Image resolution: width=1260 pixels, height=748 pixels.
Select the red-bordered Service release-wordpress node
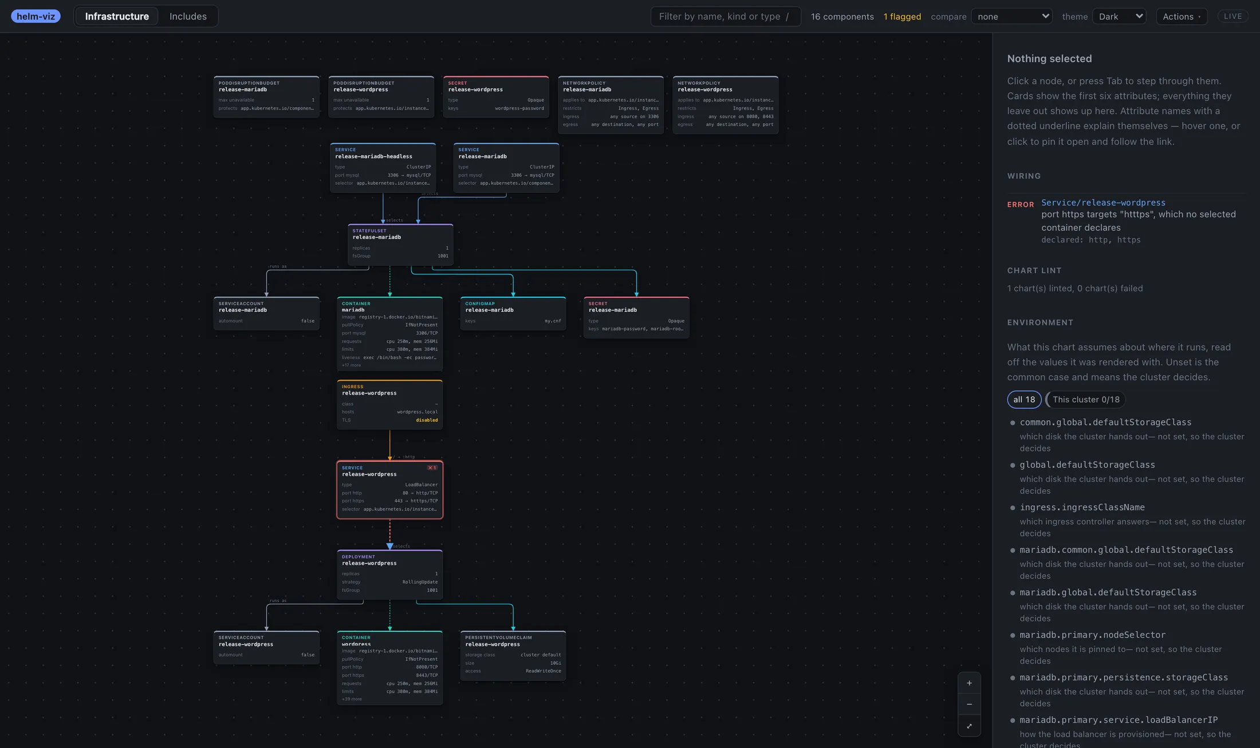pyautogui.click(x=389, y=490)
